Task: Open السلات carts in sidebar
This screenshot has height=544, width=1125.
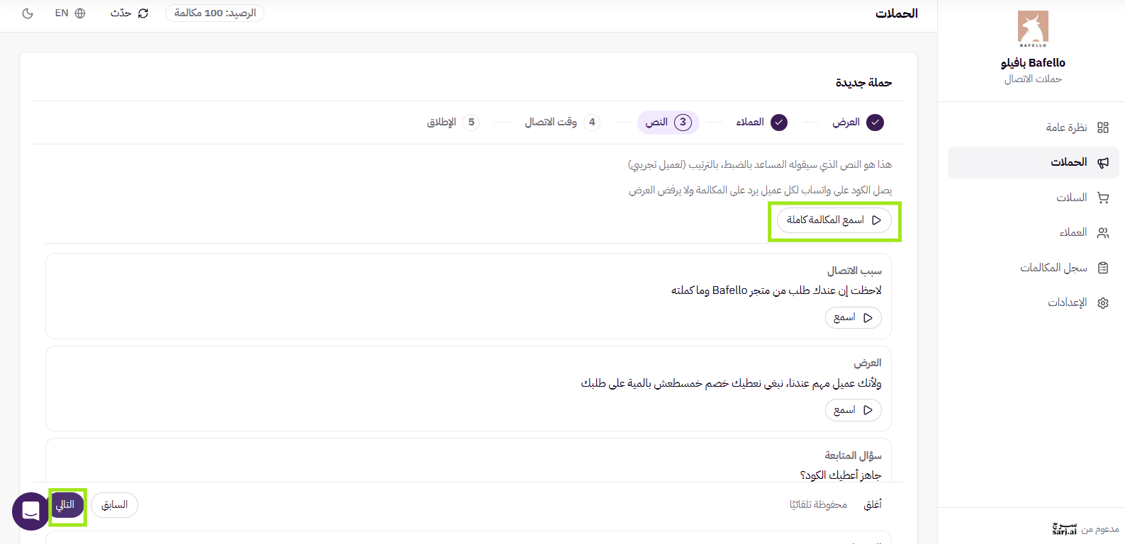Action: [1034, 198]
